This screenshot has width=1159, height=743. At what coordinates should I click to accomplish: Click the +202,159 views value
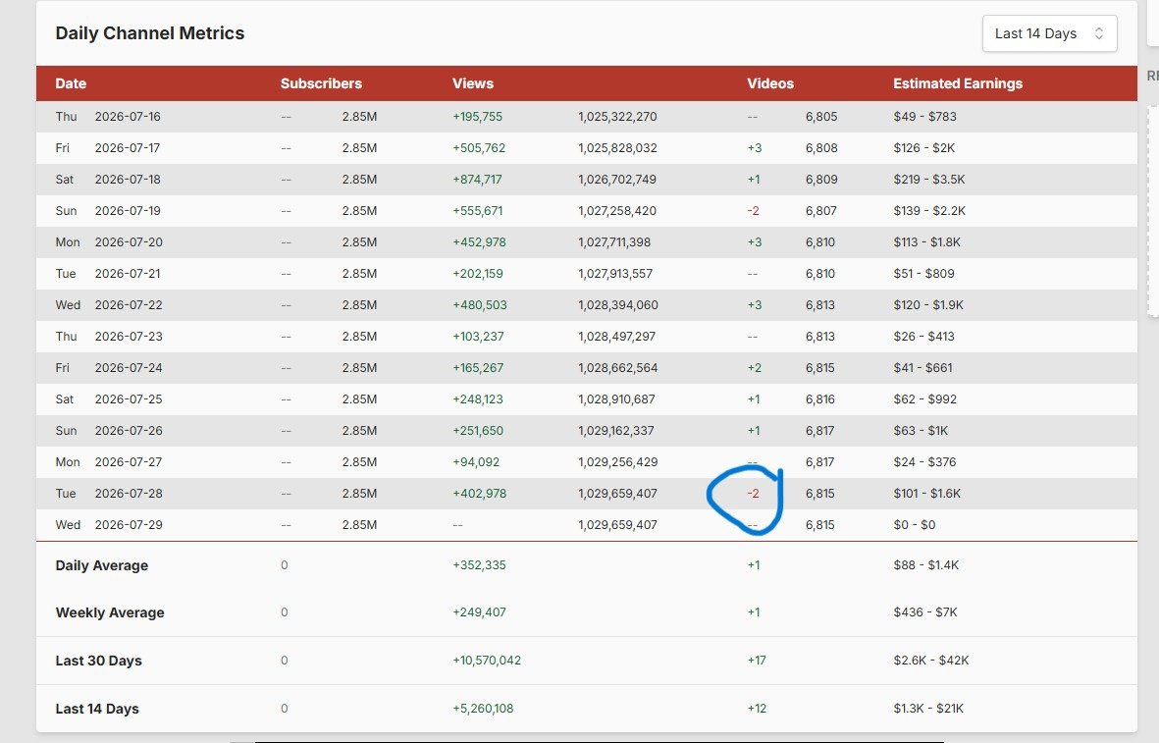(x=478, y=274)
